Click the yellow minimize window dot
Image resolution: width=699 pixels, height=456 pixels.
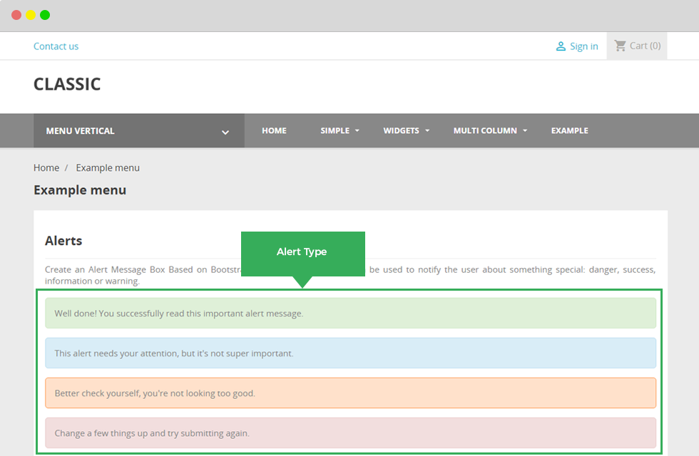coord(31,15)
